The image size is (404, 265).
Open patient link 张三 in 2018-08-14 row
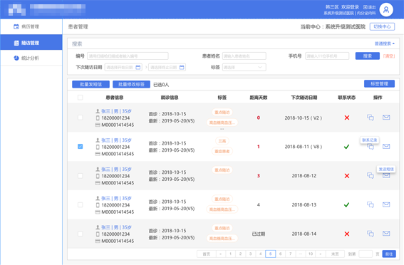point(116,227)
